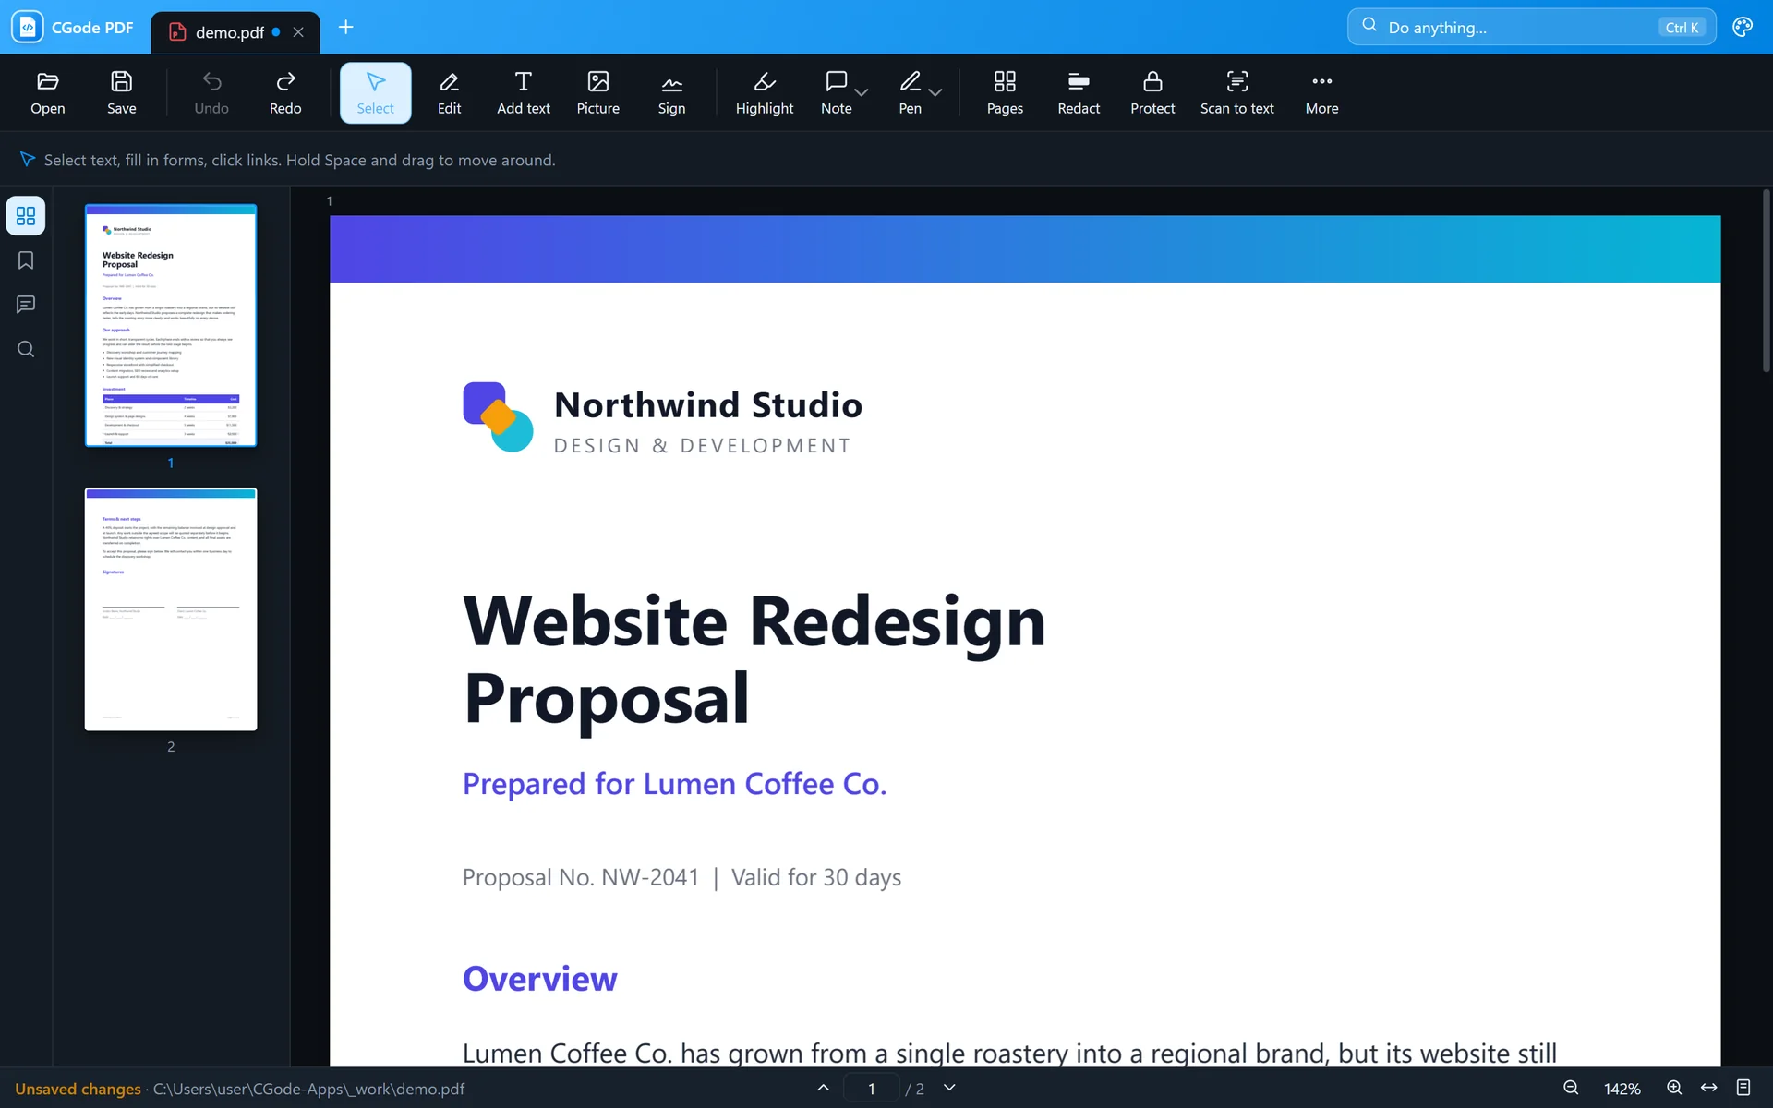Image resolution: width=1773 pixels, height=1108 pixels.
Task: Fit page to width
Action: (x=1709, y=1088)
